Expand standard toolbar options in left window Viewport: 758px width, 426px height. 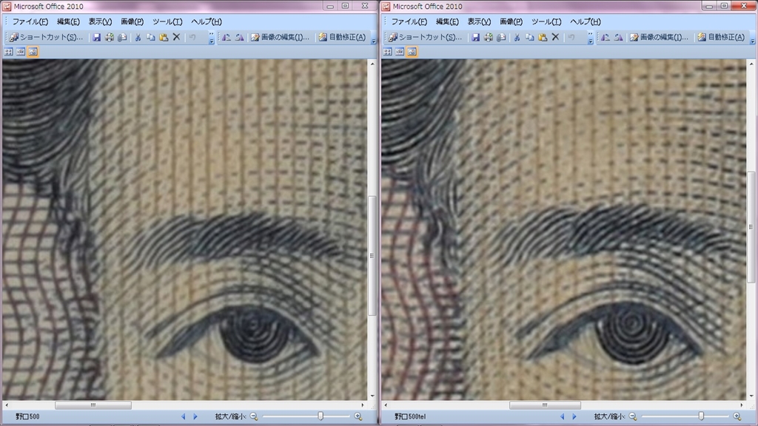[x=211, y=38]
